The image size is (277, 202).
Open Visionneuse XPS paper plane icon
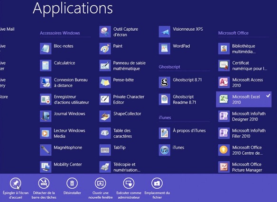[x=165, y=32]
